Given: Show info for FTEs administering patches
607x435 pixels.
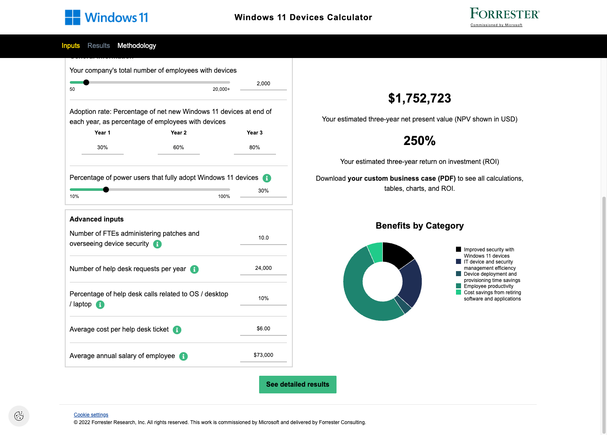Looking at the screenshot, I should coord(157,244).
